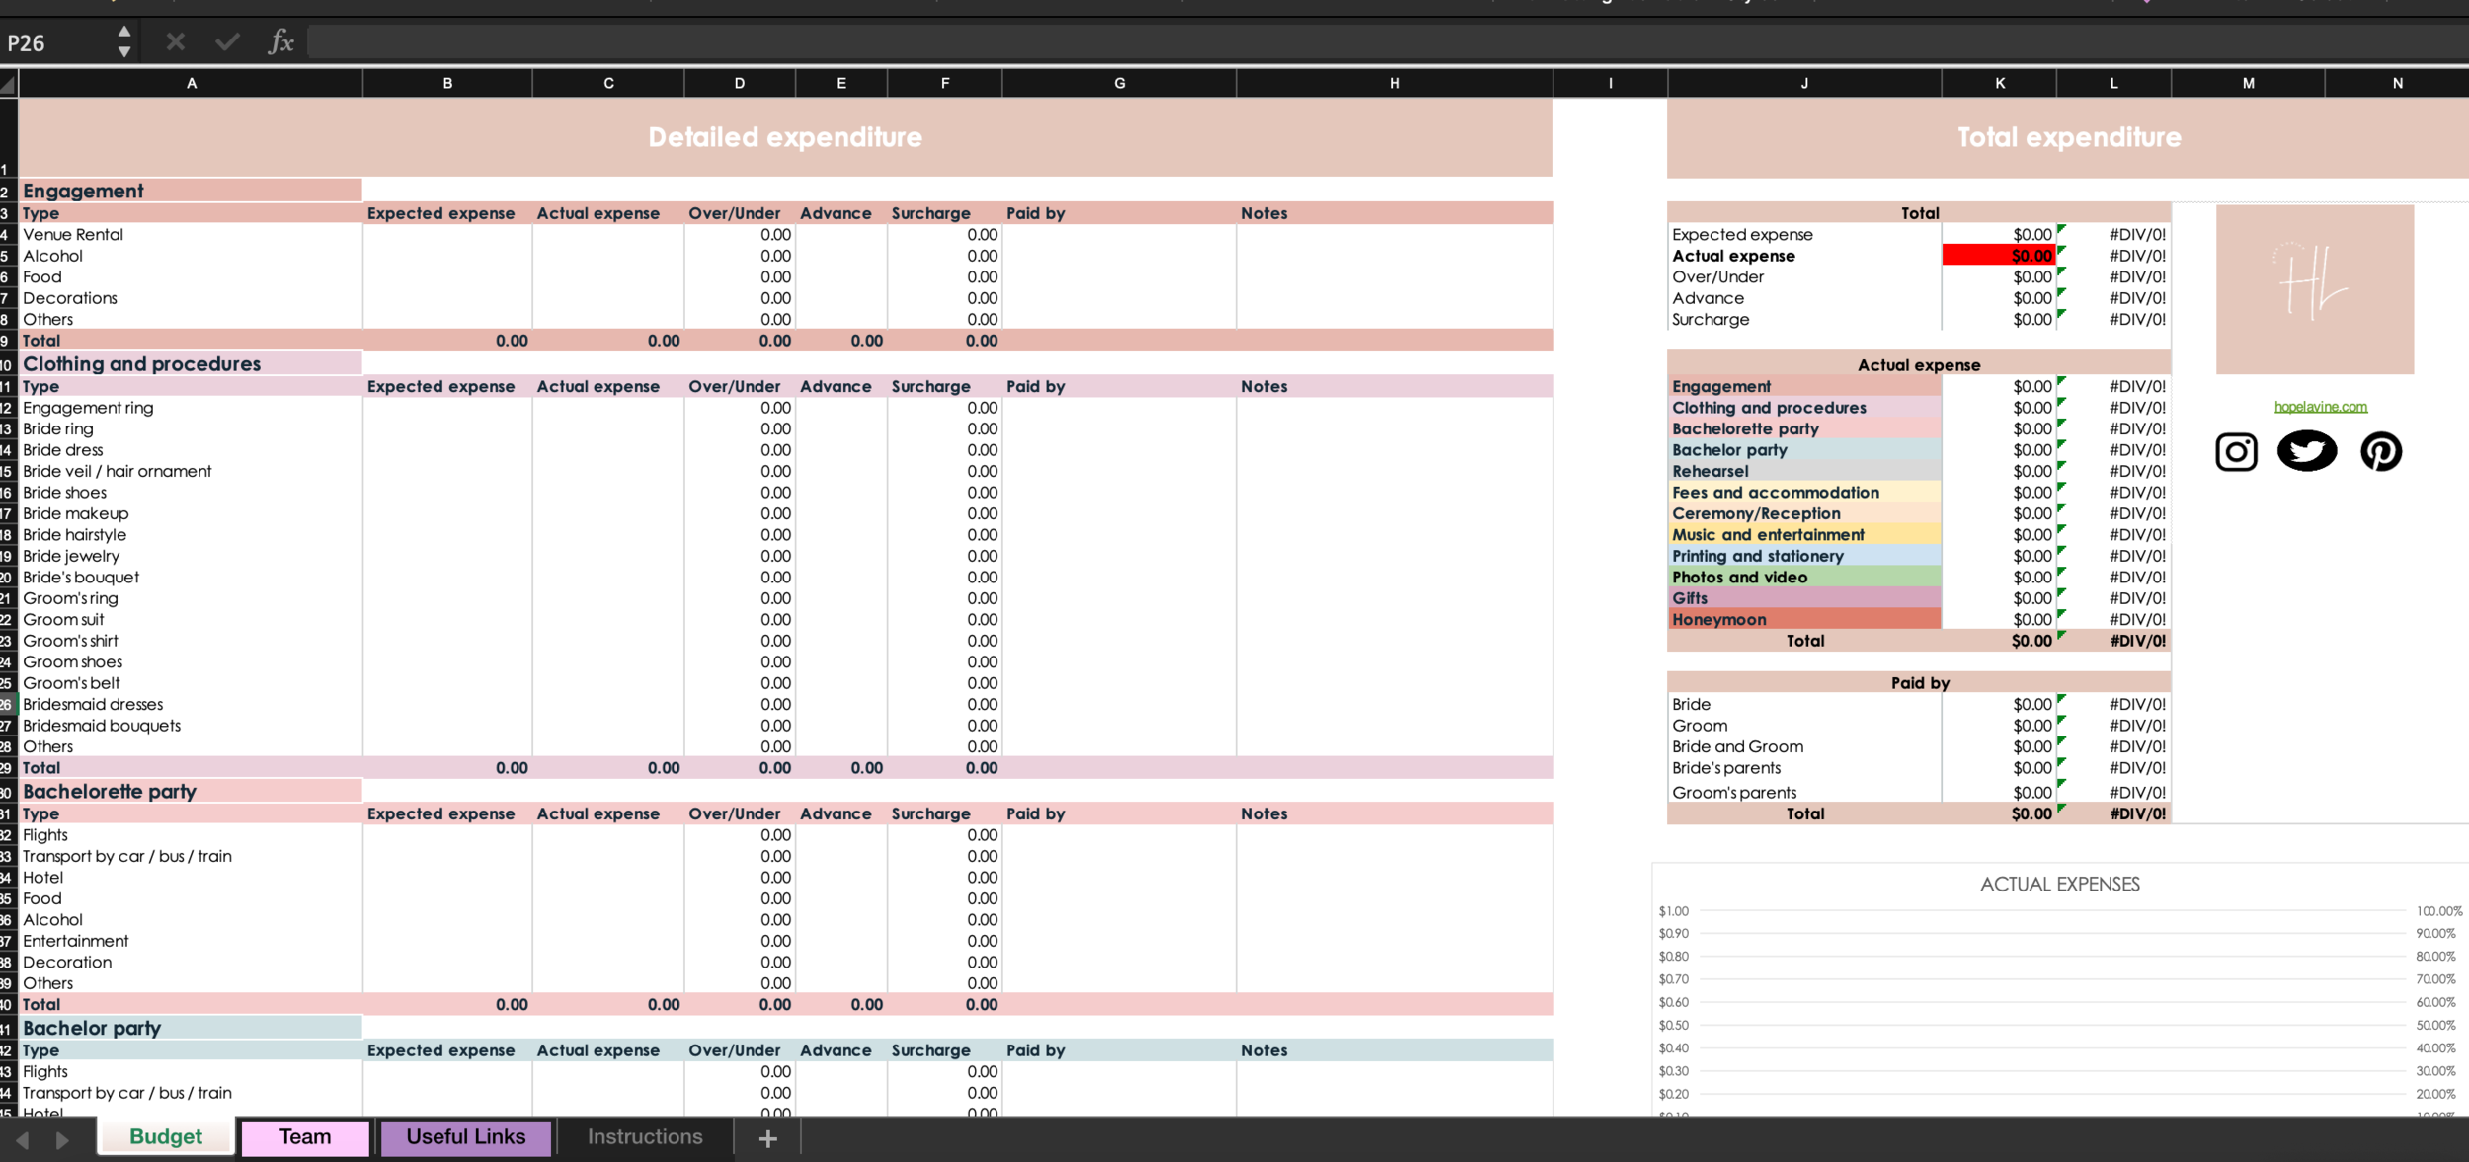
Task: Click the Instagram icon
Action: tap(2236, 452)
